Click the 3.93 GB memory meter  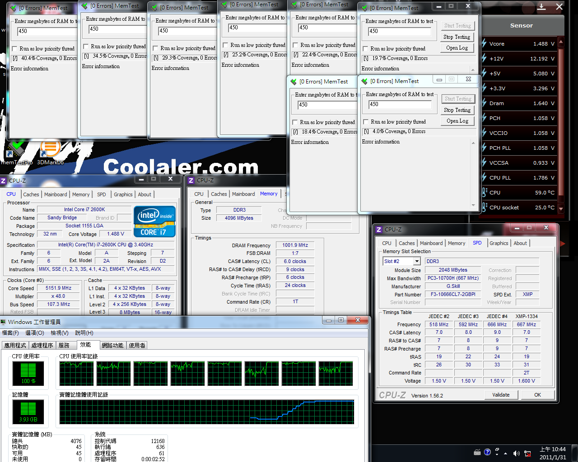pos(28,411)
